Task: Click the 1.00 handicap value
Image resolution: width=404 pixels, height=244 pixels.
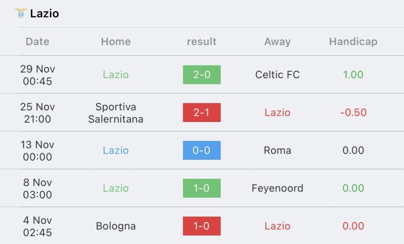Action: tap(353, 75)
